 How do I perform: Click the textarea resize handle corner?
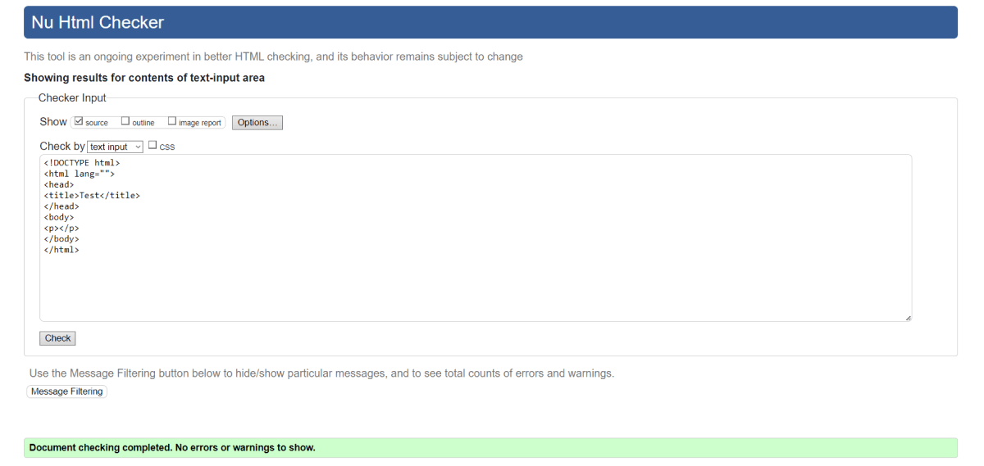coord(908,317)
